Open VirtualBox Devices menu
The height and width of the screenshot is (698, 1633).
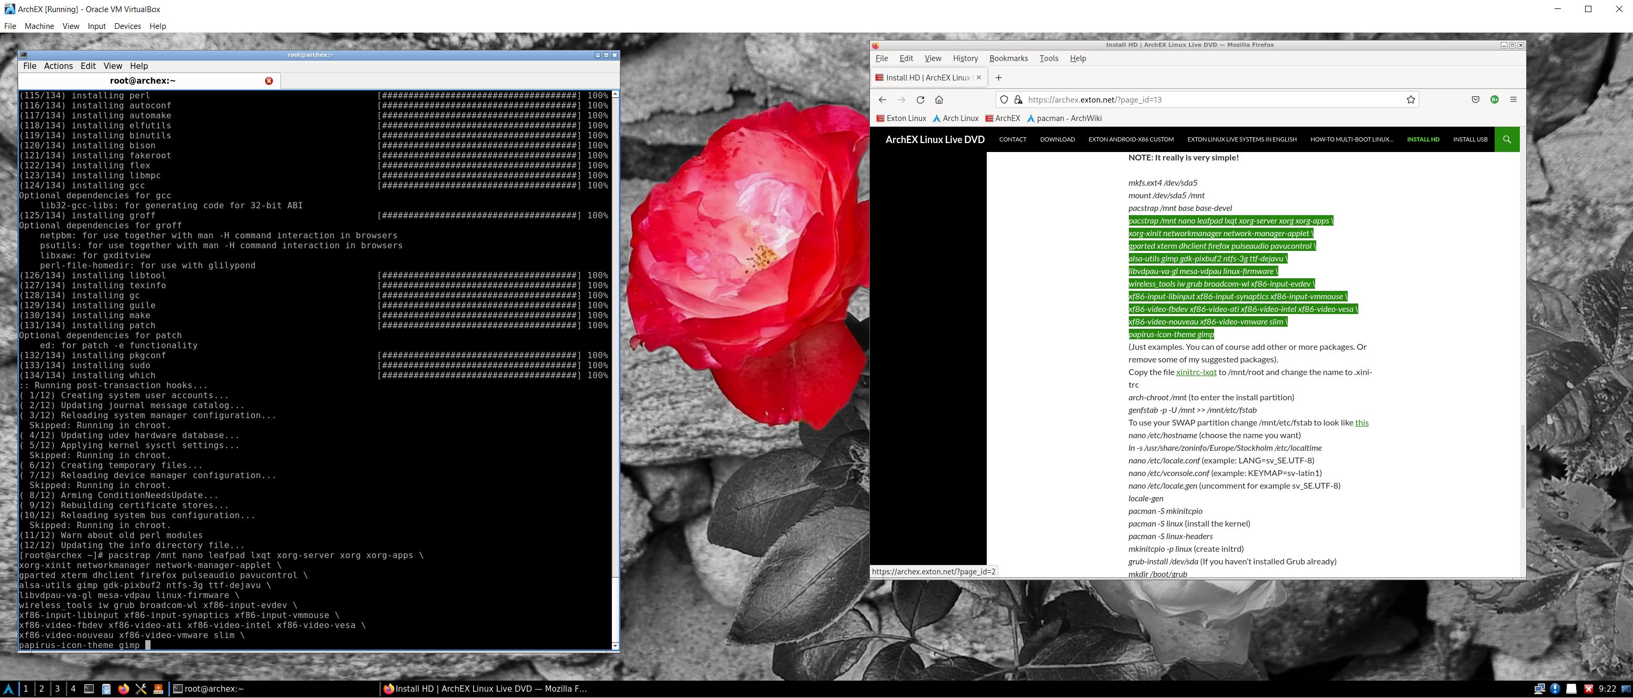point(127,26)
